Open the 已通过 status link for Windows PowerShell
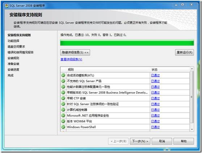This screenshot has height=153, width=202. (x=155, y=127)
